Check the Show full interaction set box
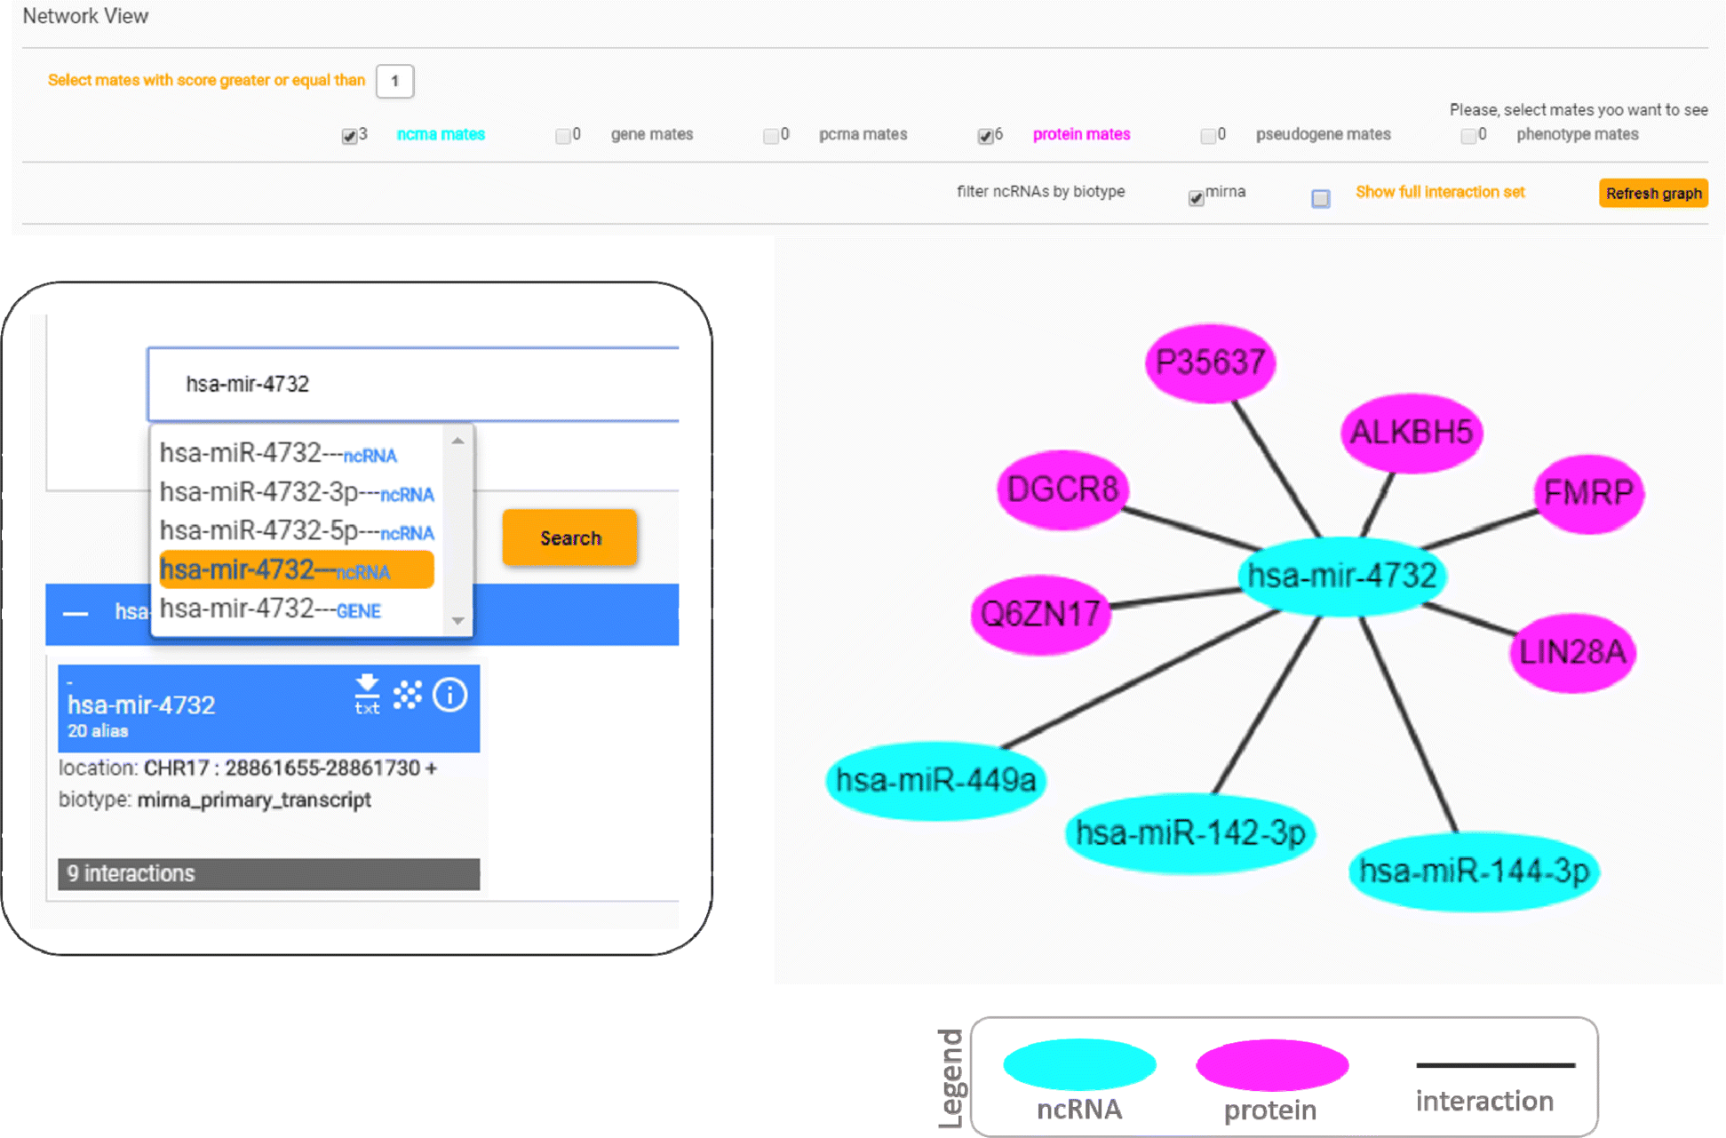 [x=1321, y=198]
